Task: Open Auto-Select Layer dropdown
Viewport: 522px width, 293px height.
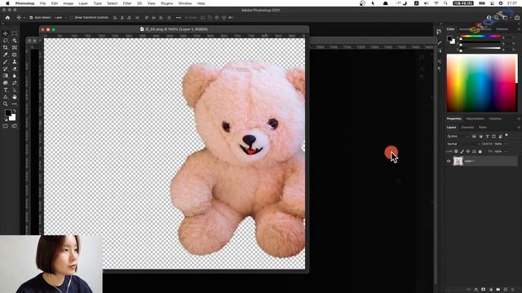Action: (x=60, y=18)
